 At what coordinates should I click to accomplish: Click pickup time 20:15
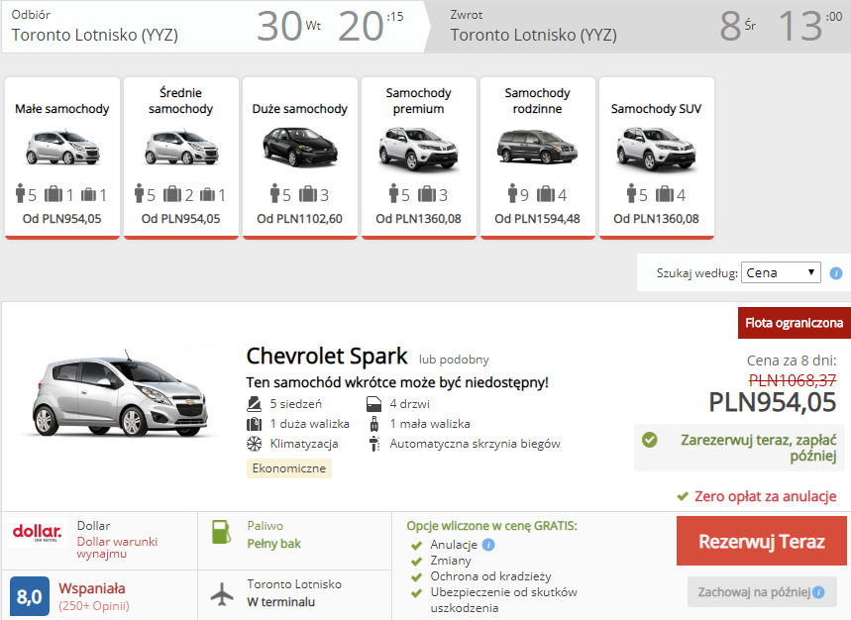pos(371,26)
